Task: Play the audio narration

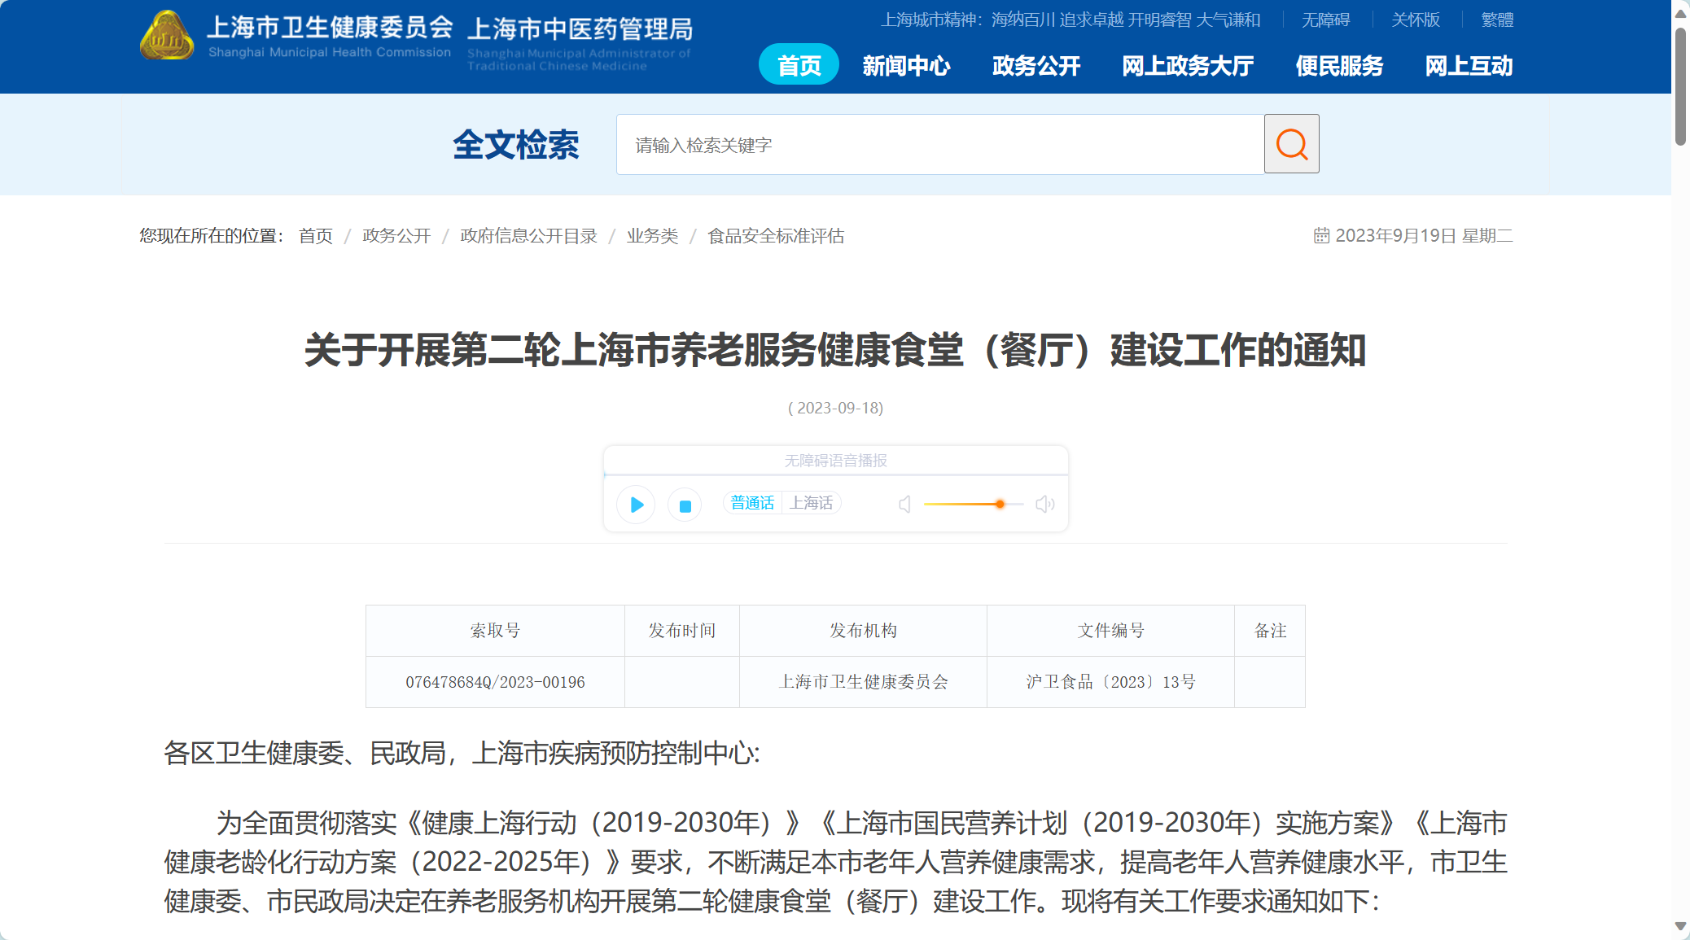Action: 637,505
